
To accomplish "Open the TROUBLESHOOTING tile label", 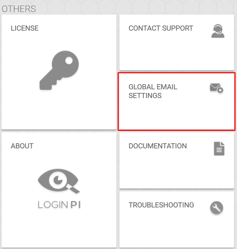I will pyautogui.click(x=161, y=205).
